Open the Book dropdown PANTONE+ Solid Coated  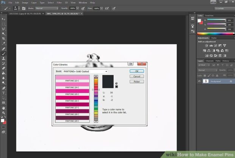[85, 71]
